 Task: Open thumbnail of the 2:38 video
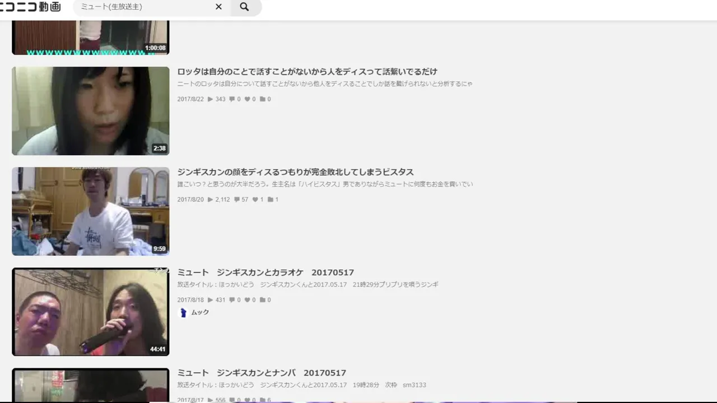click(90, 111)
